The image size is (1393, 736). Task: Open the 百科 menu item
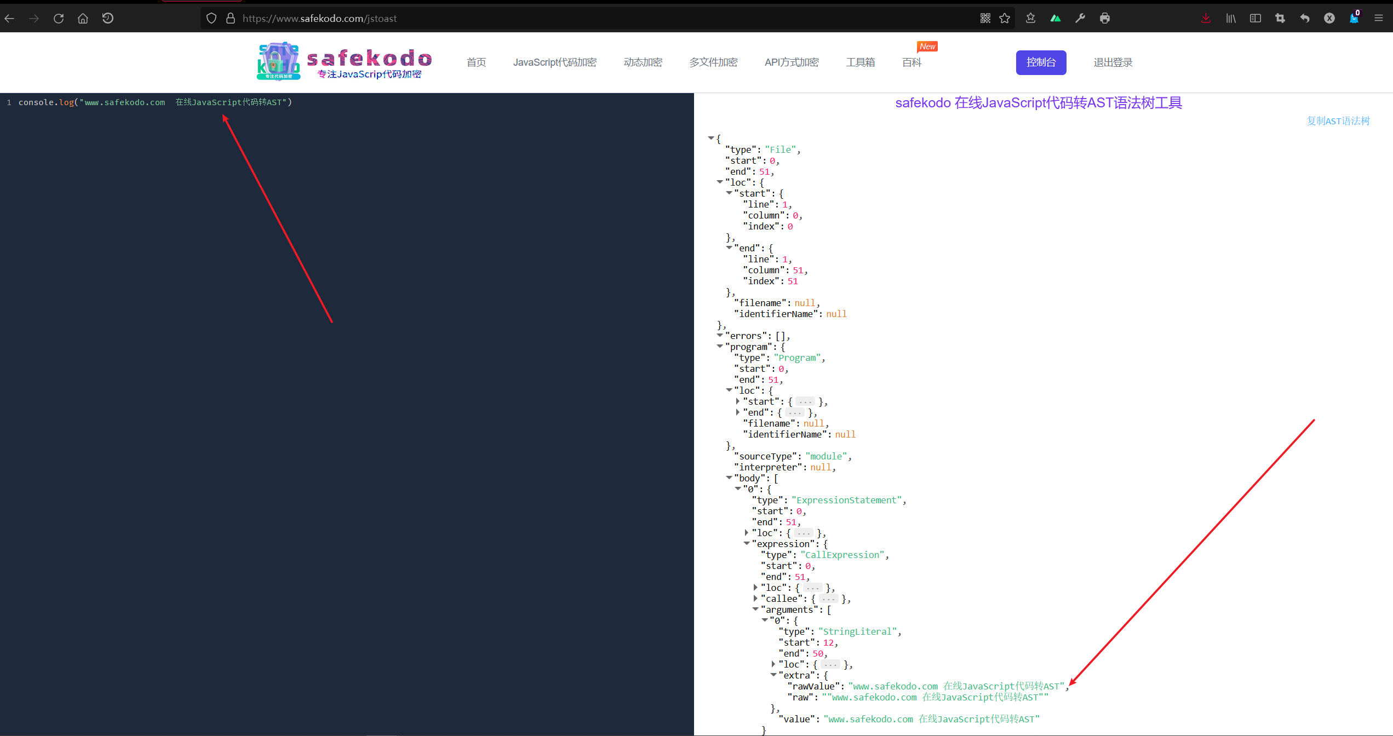tap(912, 62)
